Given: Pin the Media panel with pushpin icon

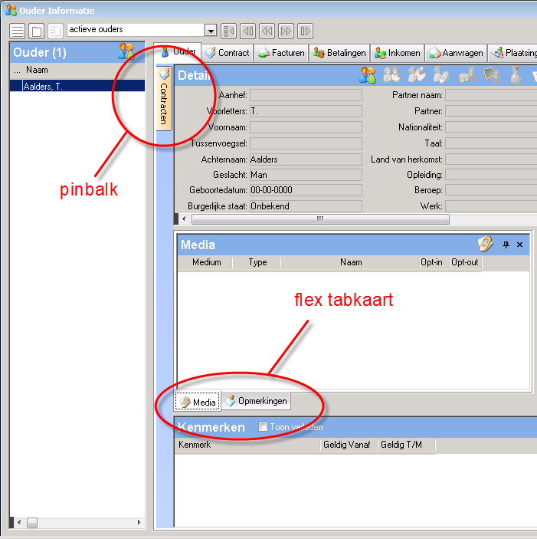Looking at the screenshot, I should tap(506, 245).
